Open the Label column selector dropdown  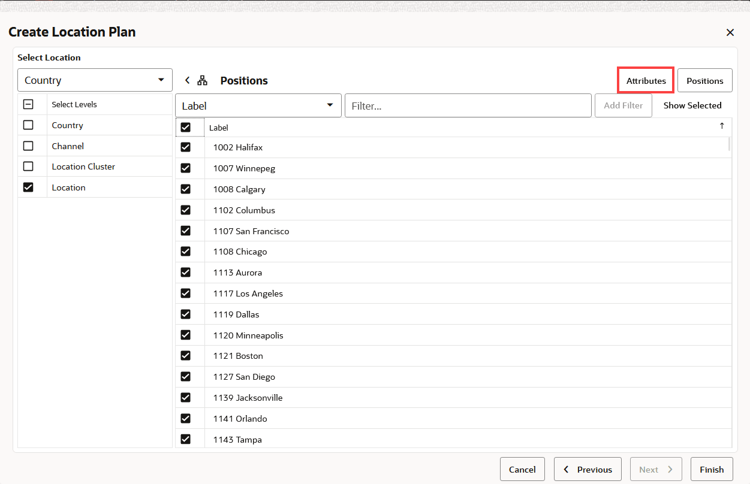(258, 105)
